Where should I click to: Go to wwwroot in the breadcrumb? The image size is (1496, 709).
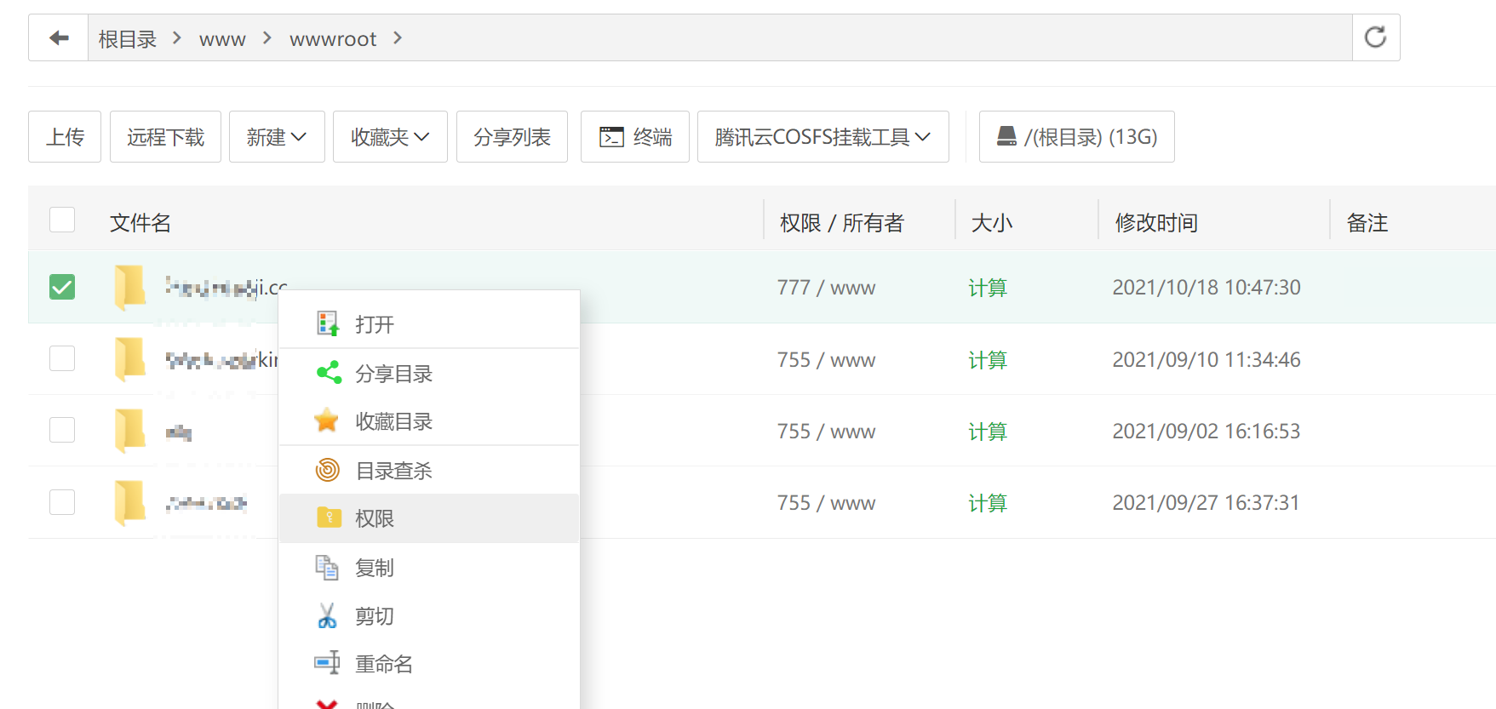click(333, 39)
